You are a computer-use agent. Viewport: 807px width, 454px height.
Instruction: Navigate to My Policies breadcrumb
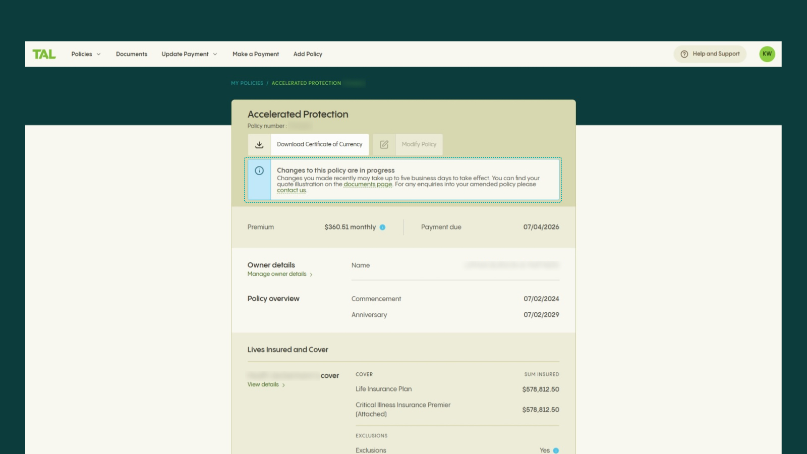(x=247, y=83)
